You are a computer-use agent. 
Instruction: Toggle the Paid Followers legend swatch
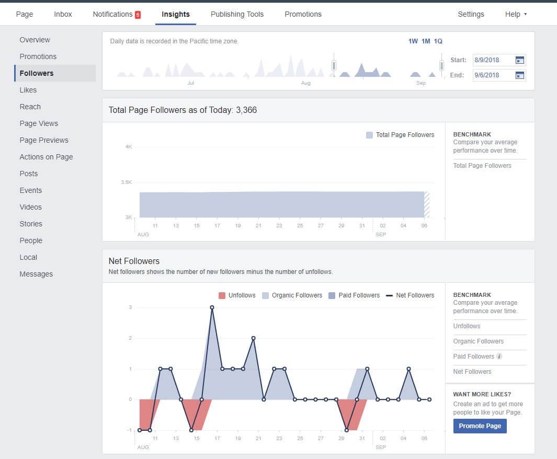click(x=332, y=295)
